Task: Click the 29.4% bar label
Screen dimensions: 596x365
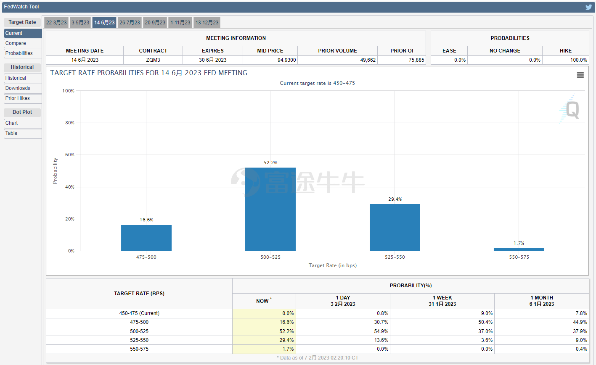Action: click(395, 199)
